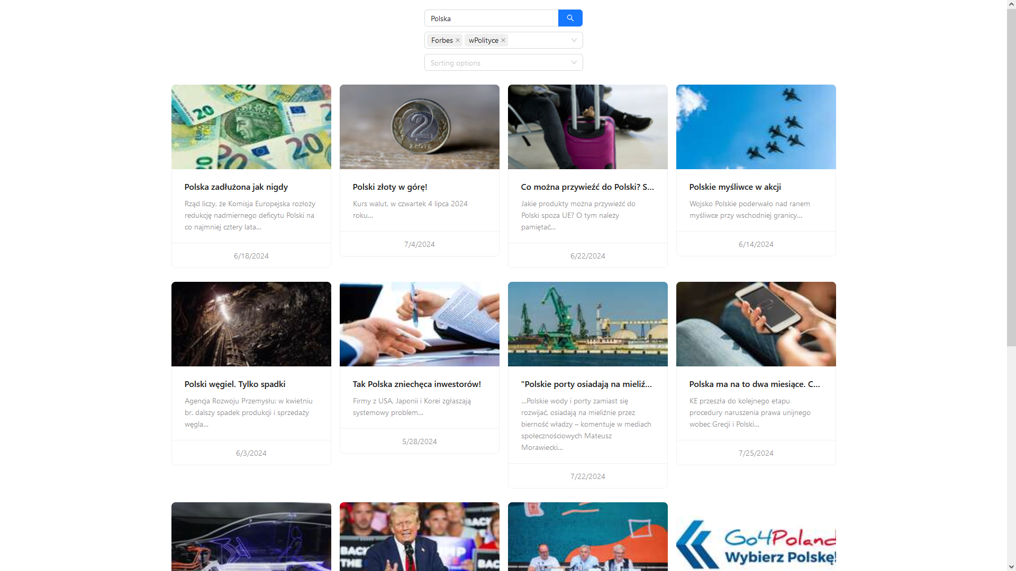The width and height of the screenshot is (1016, 571).
Task: Click the fighter jets image
Action: tap(756, 127)
